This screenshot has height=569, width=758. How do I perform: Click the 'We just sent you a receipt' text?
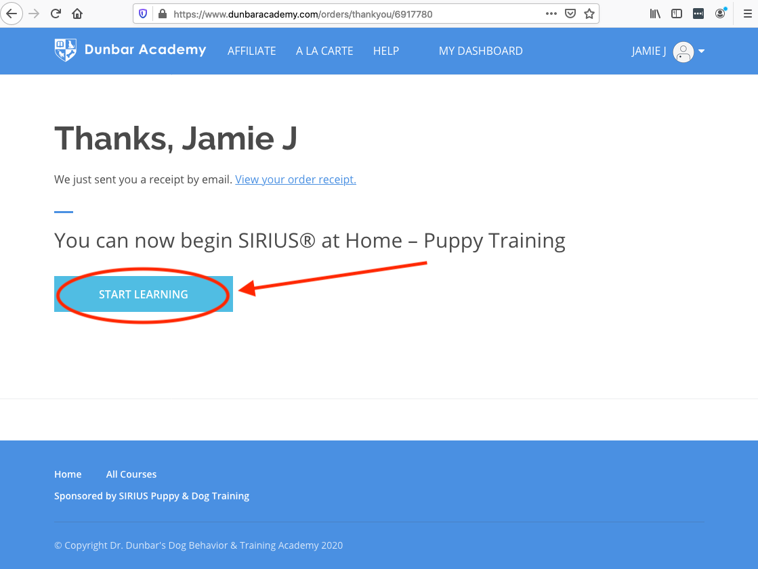tap(143, 179)
